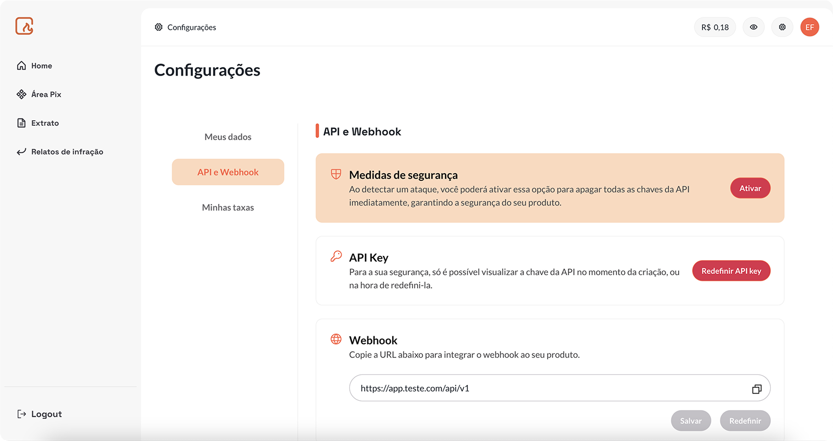Switch to Minhas taxas tab

228,207
